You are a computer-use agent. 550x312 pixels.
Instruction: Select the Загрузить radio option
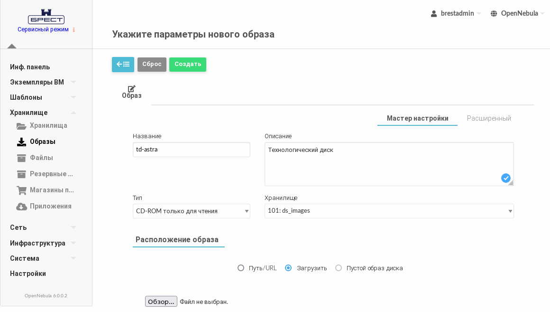(288, 268)
